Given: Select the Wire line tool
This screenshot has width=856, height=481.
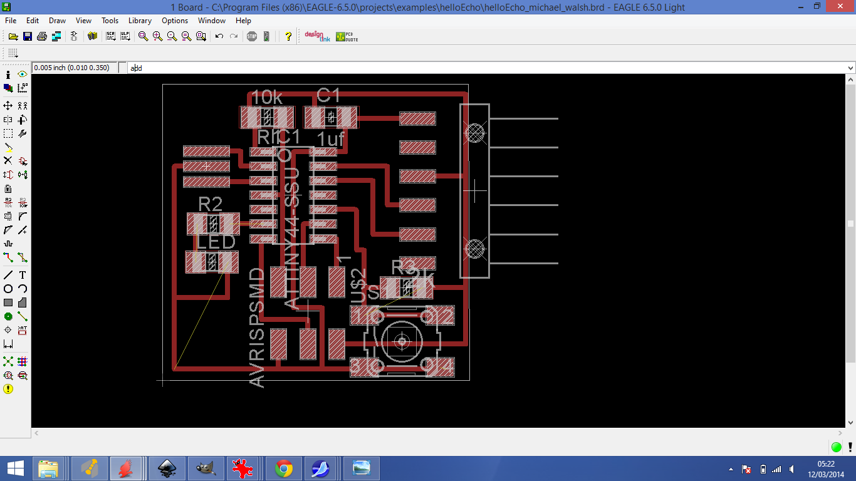Looking at the screenshot, I should tap(8, 275).
